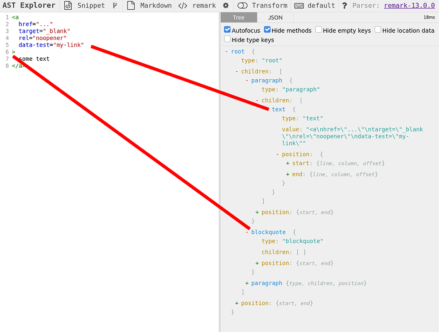Click the Markdown document icon

131,6
